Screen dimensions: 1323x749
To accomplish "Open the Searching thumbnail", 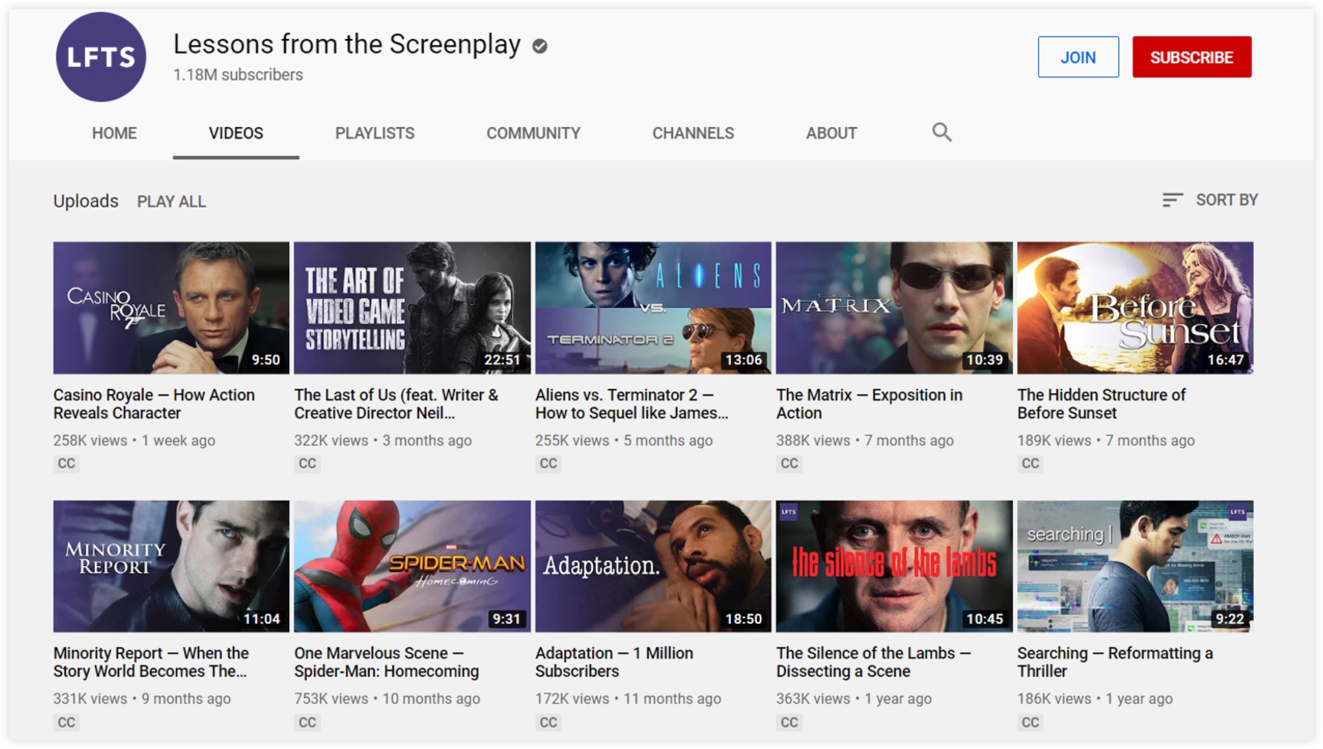I will click(1135, 566).
